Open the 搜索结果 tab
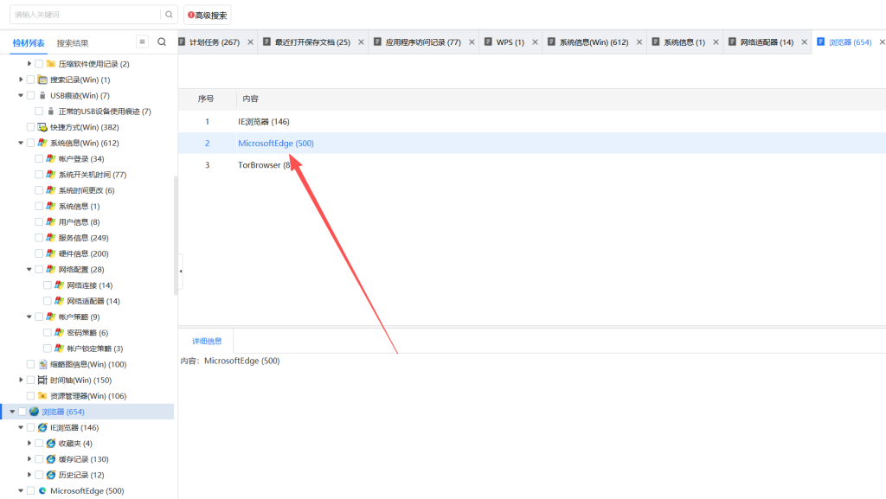The height and width of the screenshot is (499, 886). (x=73, y=42)
